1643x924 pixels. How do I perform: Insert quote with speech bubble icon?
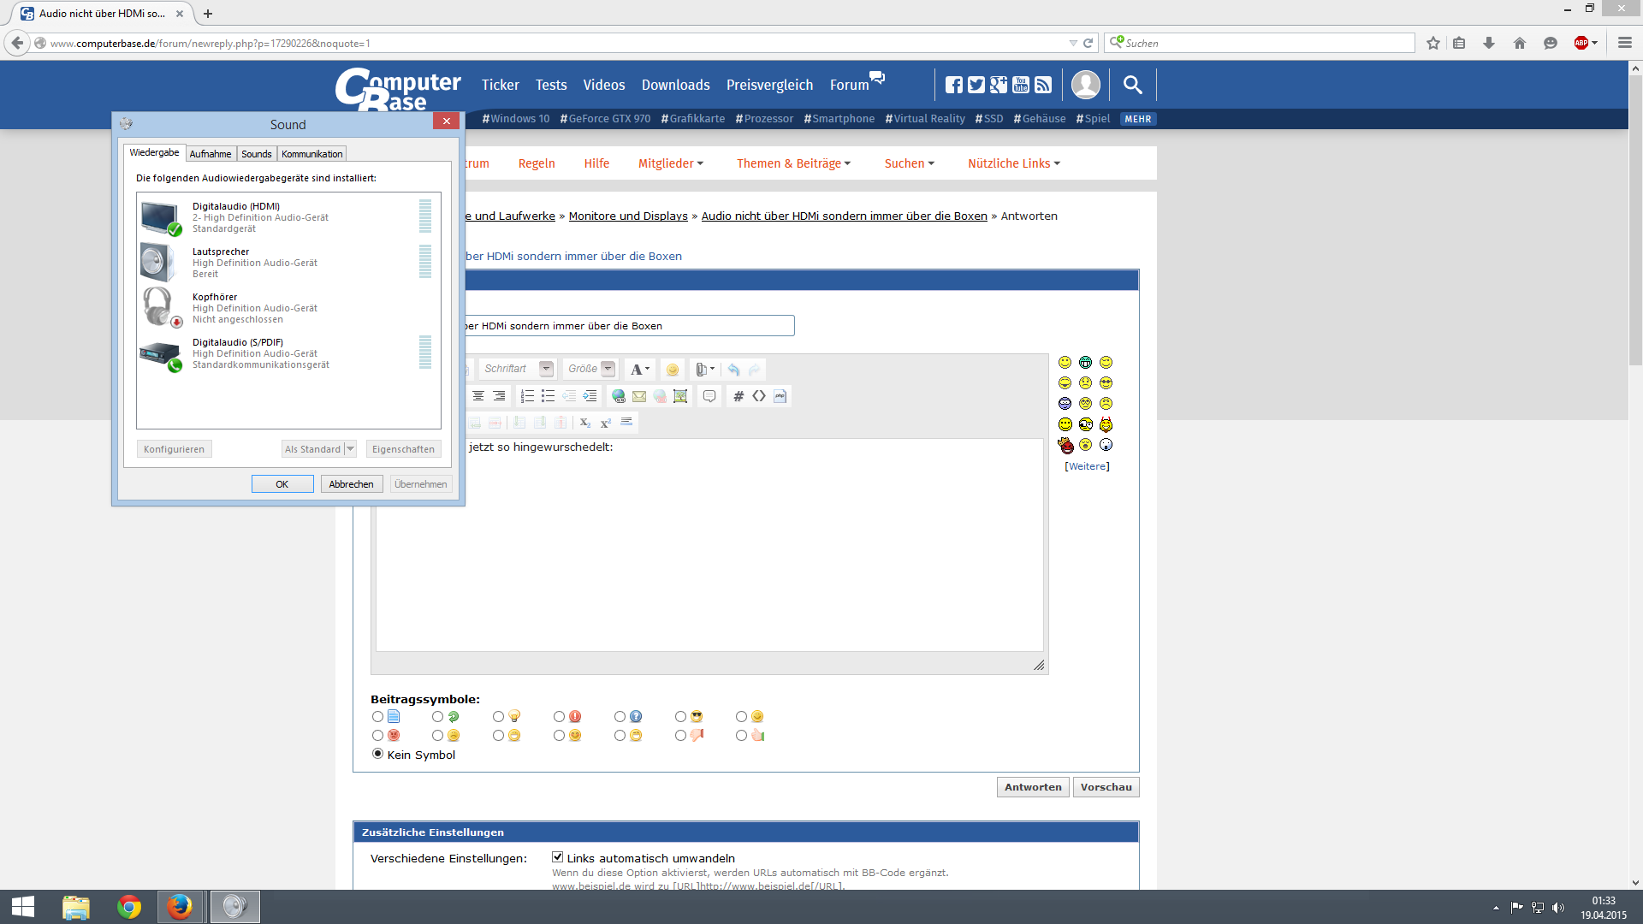point(709,396)
